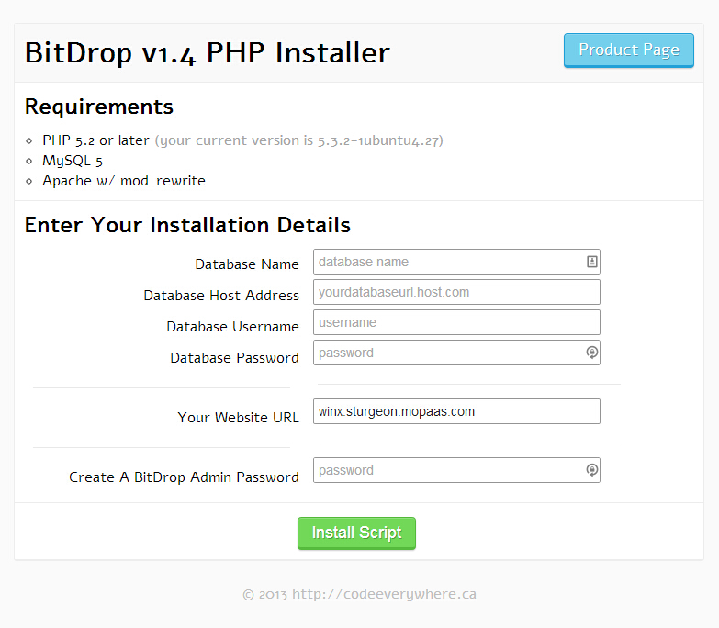Select the Your Website URL field

pyautogui.click(x=456, y=411)
